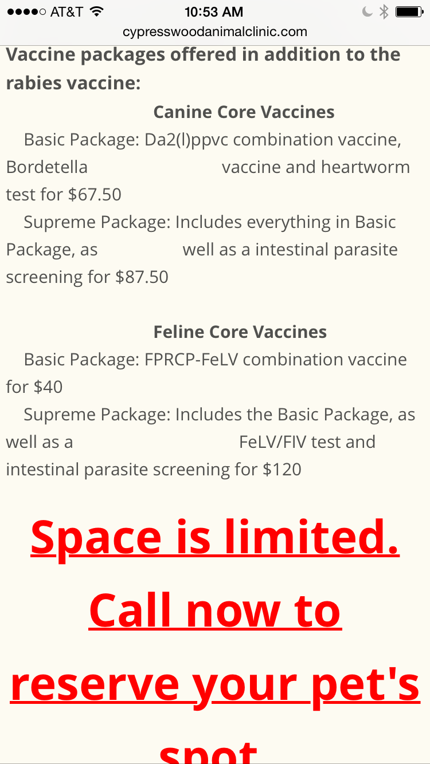
Task: Tap the cellular signal strength dots
Action: [x=26, y=11]
